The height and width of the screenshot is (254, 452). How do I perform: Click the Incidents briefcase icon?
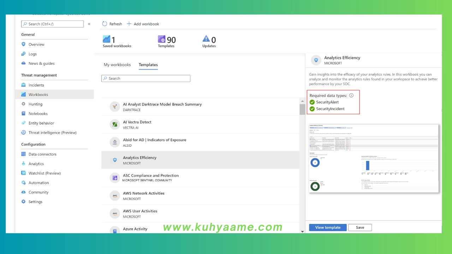[x=24, y=85]
